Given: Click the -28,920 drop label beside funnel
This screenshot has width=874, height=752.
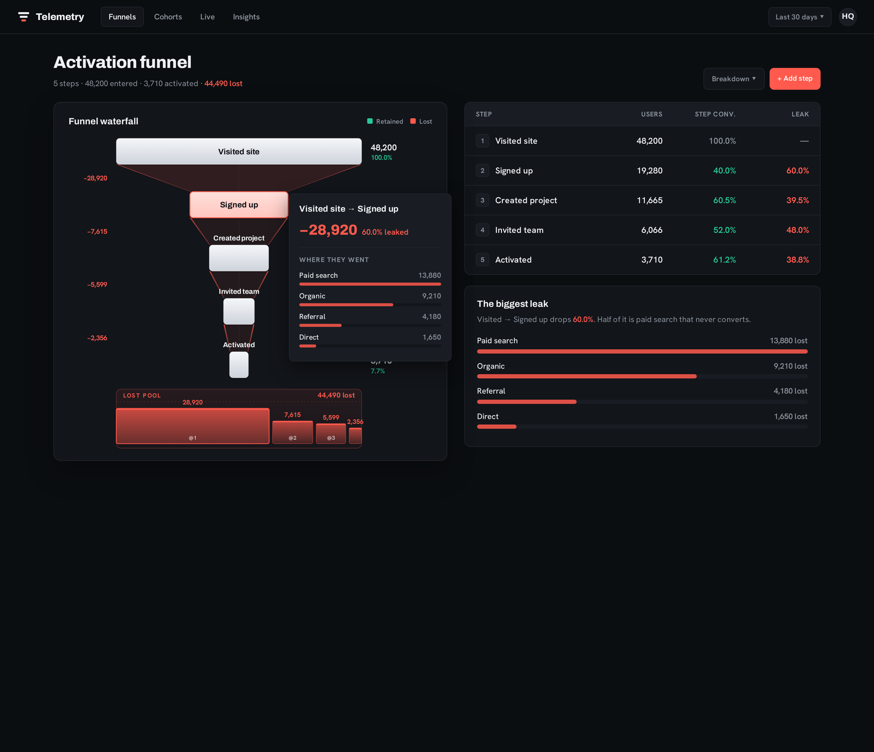Looking at the screenshot, I should (x=95, y=178).
